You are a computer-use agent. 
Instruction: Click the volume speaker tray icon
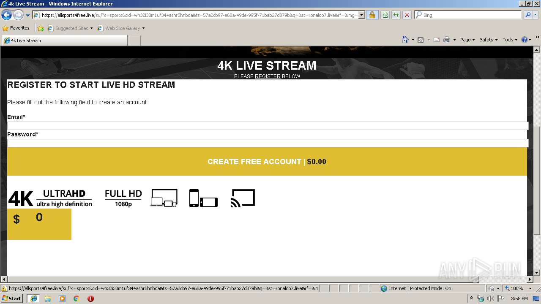pos(490,299)
